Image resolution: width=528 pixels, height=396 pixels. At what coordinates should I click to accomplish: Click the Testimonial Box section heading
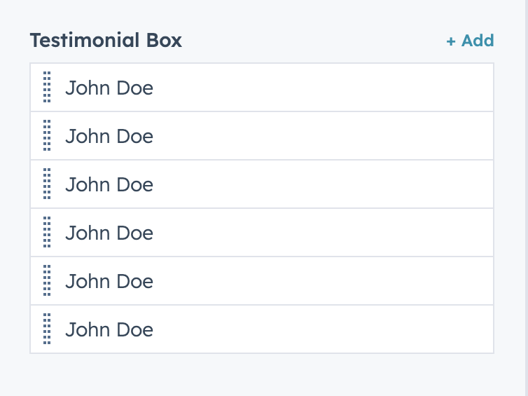(x=106, y=41)
